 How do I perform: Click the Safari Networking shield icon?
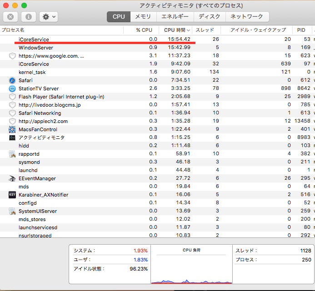click(12, 113)
